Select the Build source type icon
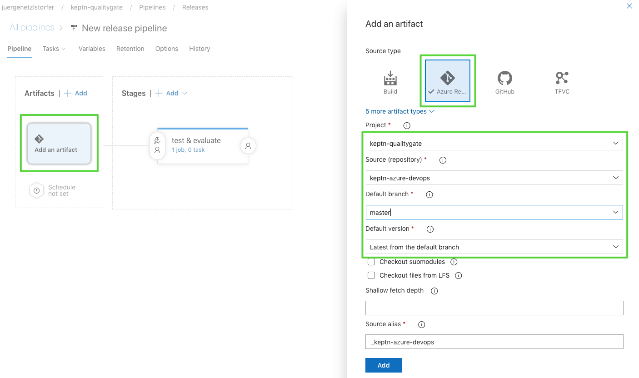The image size is (639, 378). coord(390,82)
